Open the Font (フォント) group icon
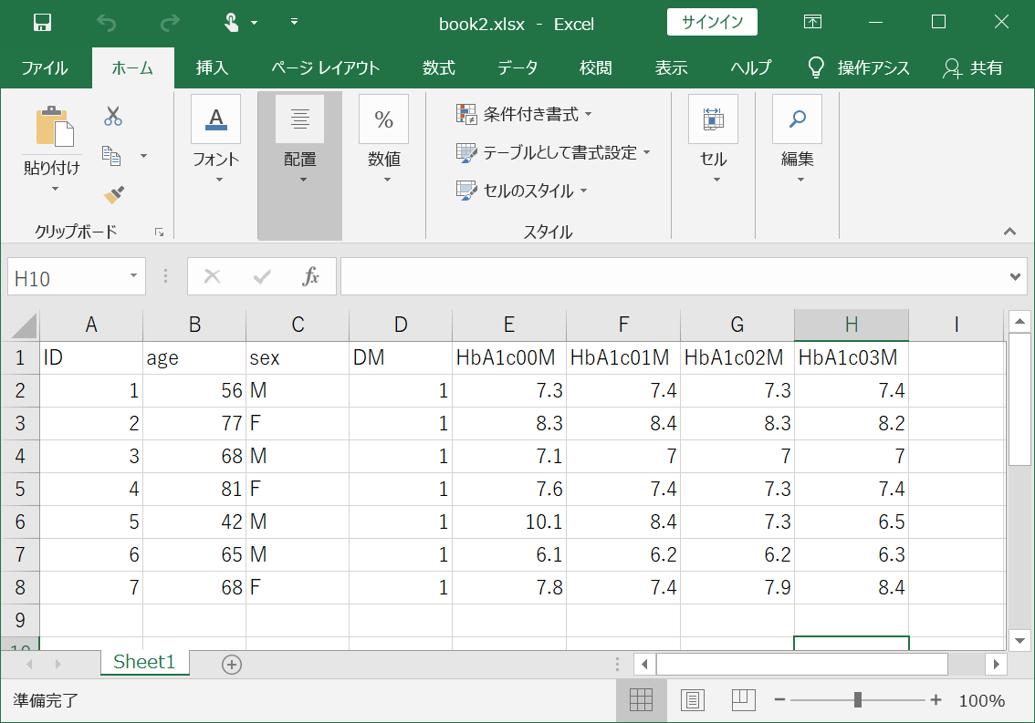Image resolution: width=1035 pixels, height=723 pixels. (x=215, y=119)
